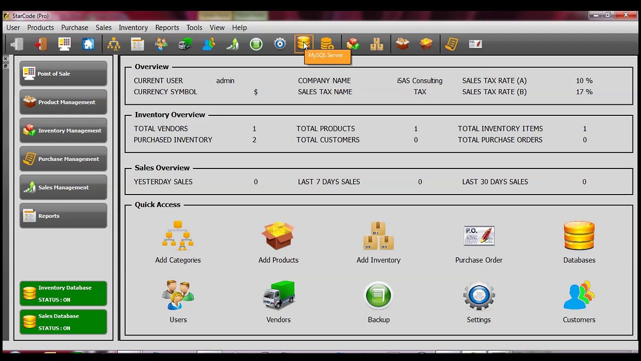This screenshot has width=641, height=361.
Task: Open the users icon in the toolbar
Action: coord(161,44)
